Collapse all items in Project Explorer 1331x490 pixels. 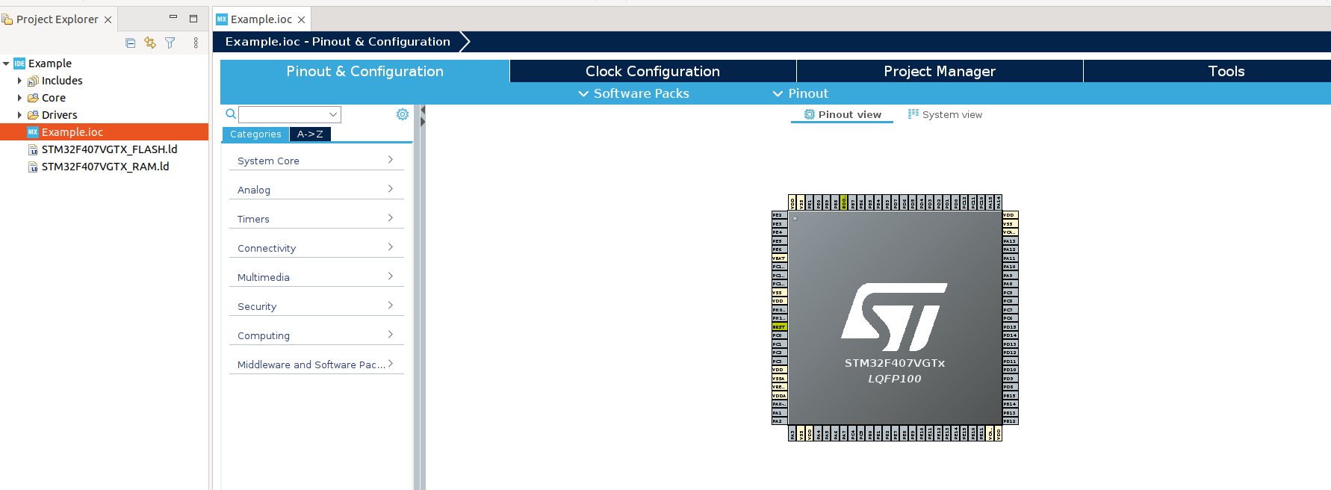131,43
